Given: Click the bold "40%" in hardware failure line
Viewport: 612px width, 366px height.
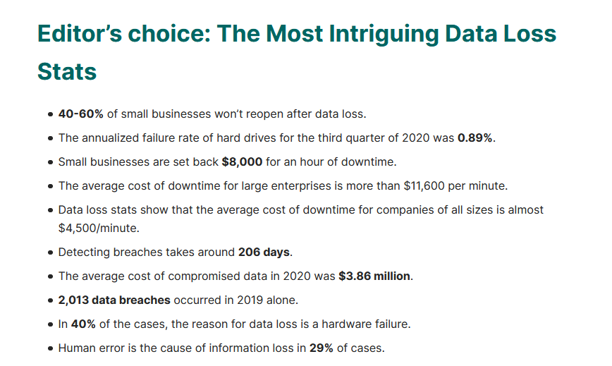Looking at the screenshot, I should pos(84,324).
